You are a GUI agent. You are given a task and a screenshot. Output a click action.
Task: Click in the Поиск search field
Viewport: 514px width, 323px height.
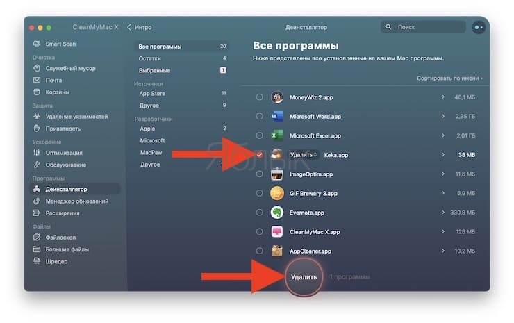tap(423, 27)
